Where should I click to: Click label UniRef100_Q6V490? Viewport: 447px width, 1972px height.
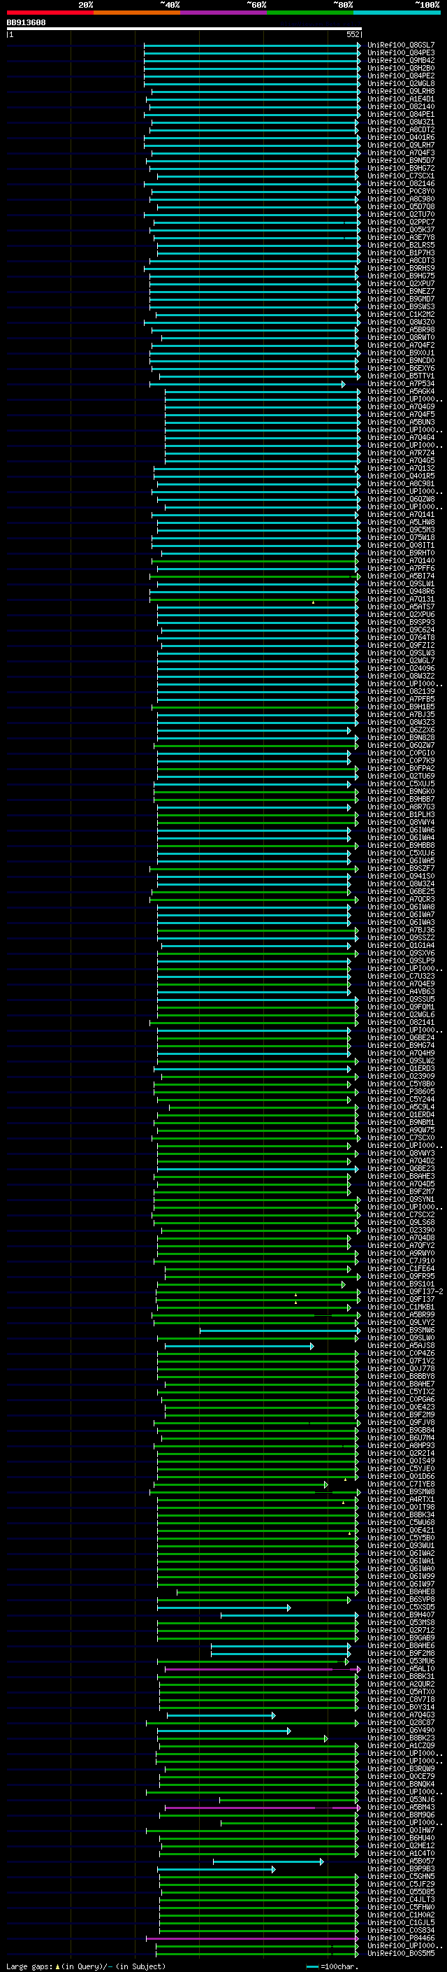(x=401, y=1730)
